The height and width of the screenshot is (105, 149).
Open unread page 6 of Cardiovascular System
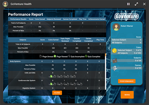[81, 84]
